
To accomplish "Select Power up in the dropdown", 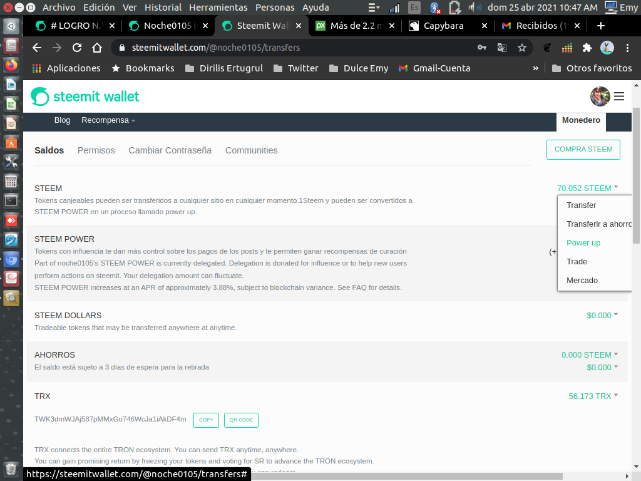I will pyautogui.click(x=583, y=243).
